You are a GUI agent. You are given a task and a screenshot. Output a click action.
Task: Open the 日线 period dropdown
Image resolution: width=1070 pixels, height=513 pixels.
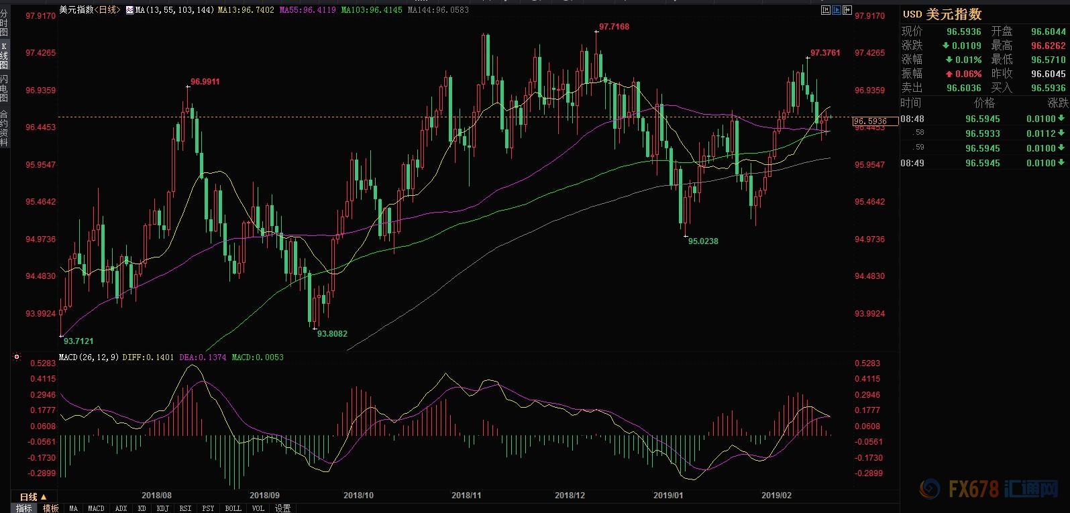tap(33, 497)
